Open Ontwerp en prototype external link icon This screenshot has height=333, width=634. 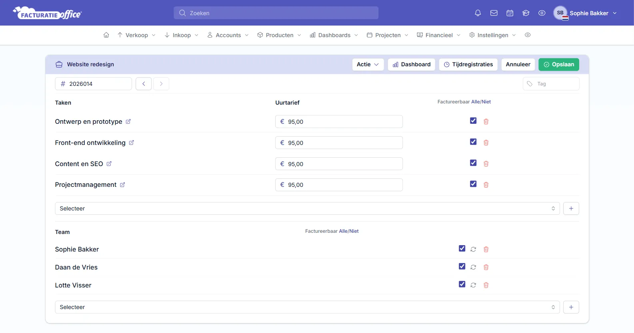(x=128, y=122)
